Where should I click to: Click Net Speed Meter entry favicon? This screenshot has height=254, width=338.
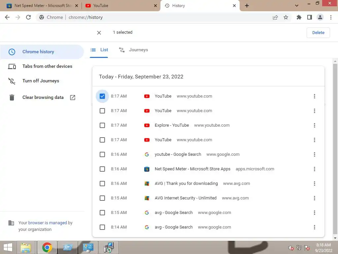[x=147, y=169]
